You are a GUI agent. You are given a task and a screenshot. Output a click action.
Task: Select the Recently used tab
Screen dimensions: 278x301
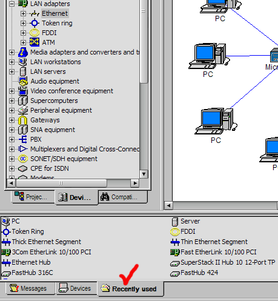[131, 289]
